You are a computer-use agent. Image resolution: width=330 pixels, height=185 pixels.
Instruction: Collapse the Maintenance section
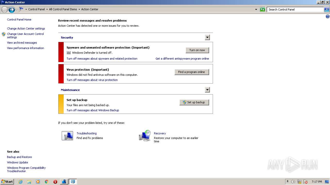coord(207,90)
